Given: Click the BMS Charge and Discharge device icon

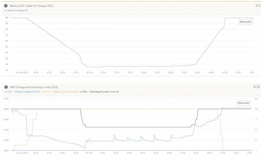Looking at the screenshot, I should pos(6,87).
